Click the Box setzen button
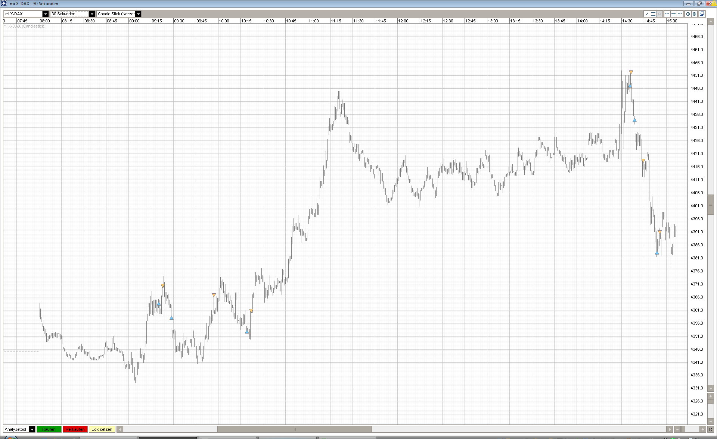The height and width of the screenshot is (439, 717). coord(102,429)
